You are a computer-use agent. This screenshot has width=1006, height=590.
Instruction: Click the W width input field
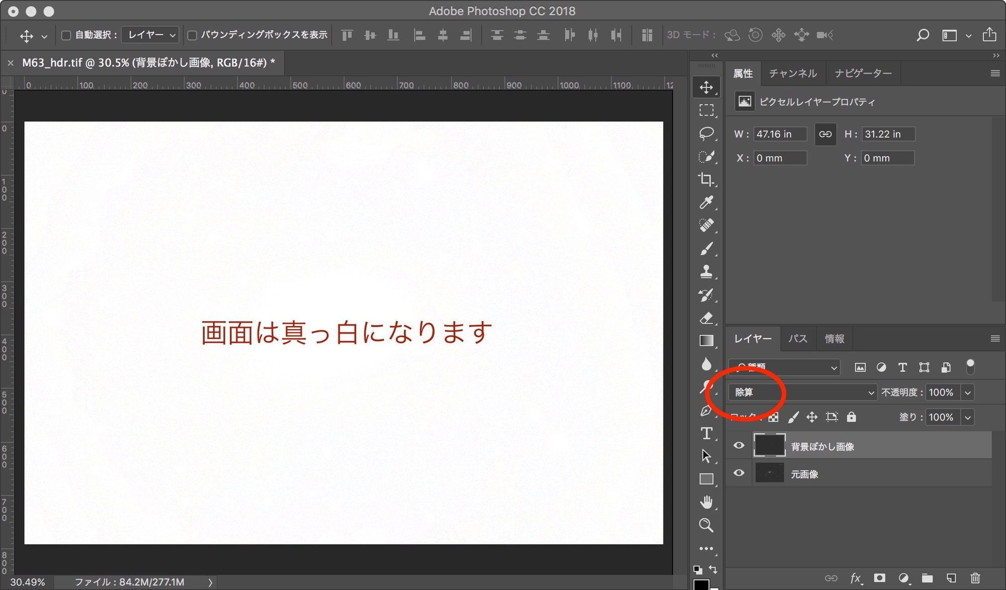[x=779, y=134]
